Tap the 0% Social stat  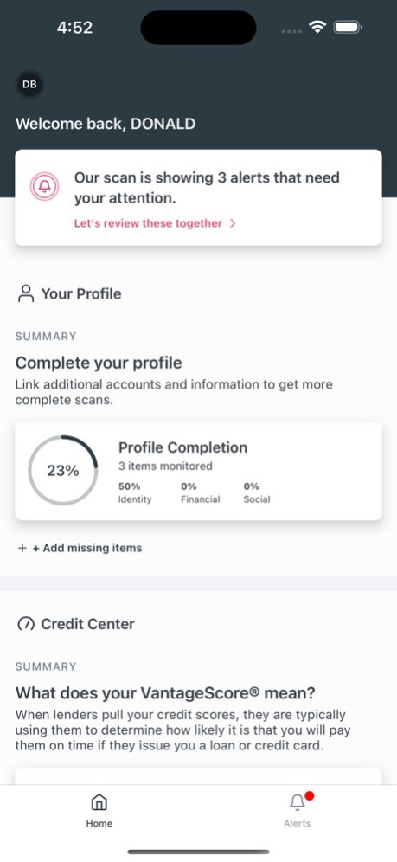point(257,492)
